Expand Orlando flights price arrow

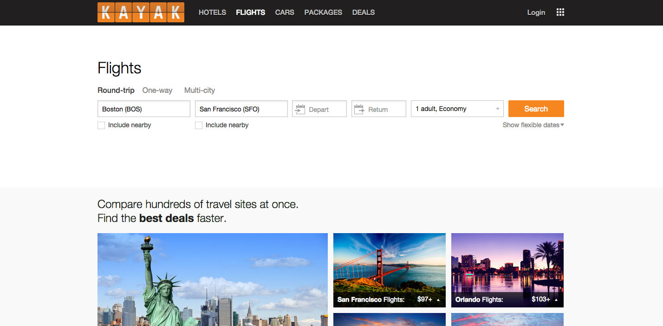(556, 300)
